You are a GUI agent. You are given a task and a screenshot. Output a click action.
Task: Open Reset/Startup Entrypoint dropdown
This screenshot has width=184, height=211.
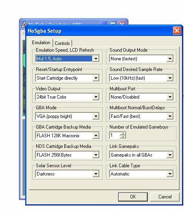(x=96, y=78)
